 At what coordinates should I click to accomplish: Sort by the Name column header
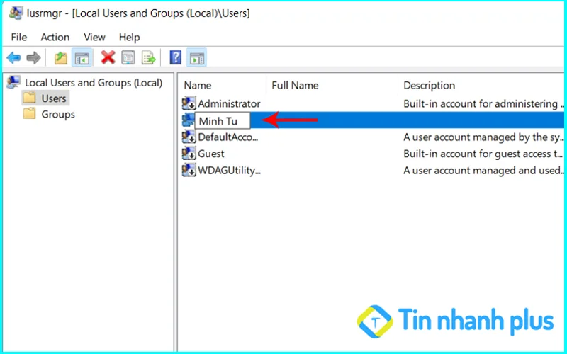198,86
